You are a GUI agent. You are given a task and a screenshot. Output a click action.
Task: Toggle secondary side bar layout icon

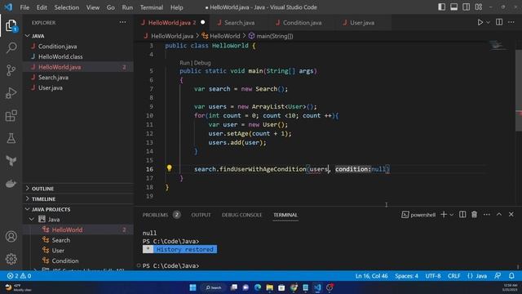pyautogui.click(x=466, y=7)
